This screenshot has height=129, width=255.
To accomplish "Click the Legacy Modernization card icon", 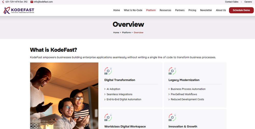I will [x=172, y=71].
